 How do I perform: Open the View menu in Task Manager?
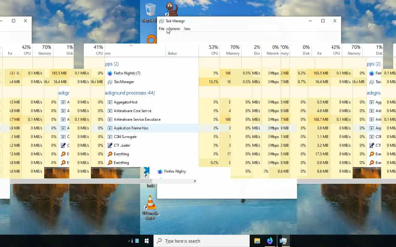(x=187, y=29)
